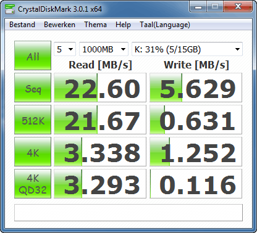Click the Seq write result 5.629

pyautogui.click(x=196, y=88)
